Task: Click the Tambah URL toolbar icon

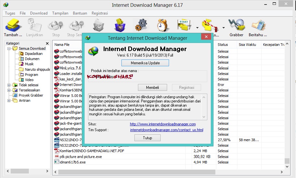Action: [13, 25]
